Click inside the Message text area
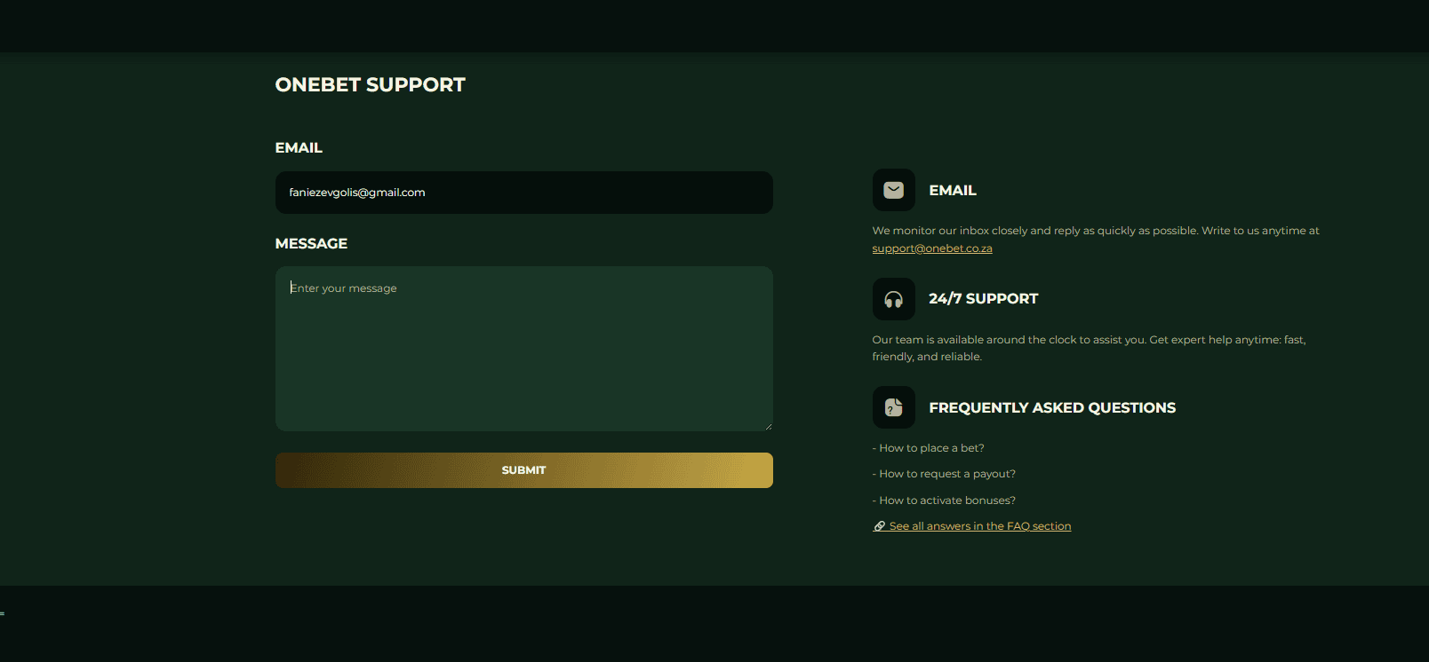The height and width of the screenshot is (662, 1429). pos(524,349)
